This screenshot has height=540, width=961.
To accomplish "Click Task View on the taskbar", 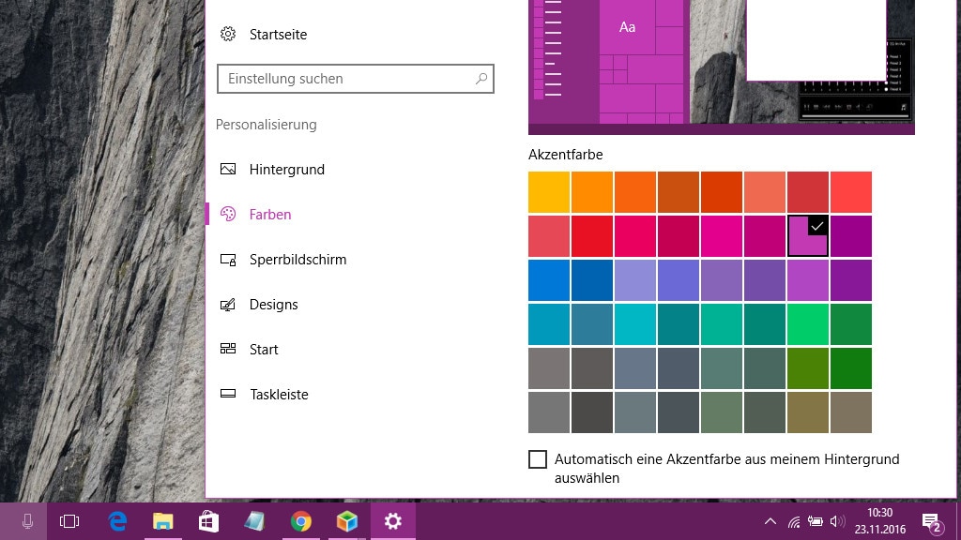I will [x=69, y=521].
